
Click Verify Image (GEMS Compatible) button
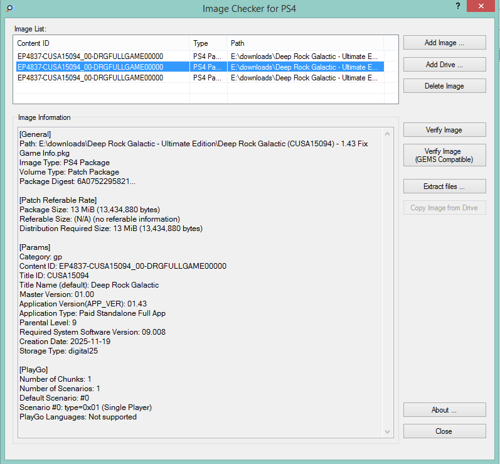tap(444, 156)
